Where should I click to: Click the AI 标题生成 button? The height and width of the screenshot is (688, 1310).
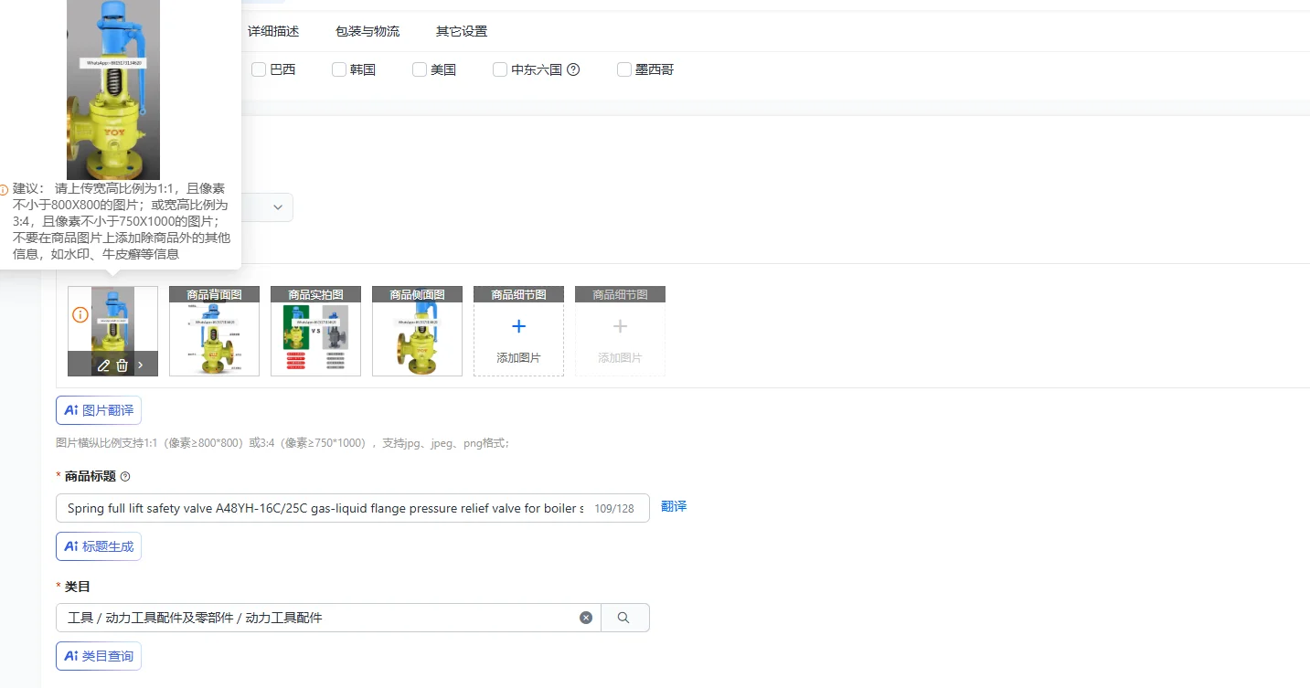click(99, 546)
